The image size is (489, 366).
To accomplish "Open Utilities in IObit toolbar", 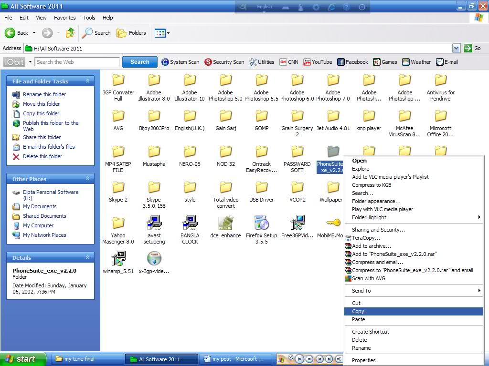I will click(262, 62).
